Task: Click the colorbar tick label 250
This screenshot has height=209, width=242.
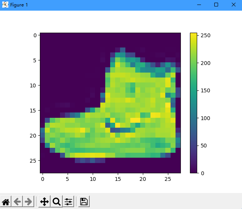Action: pos(206,35)
